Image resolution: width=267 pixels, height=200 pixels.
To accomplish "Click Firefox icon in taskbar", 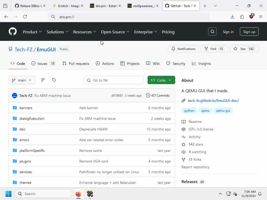I will (78, 194).
